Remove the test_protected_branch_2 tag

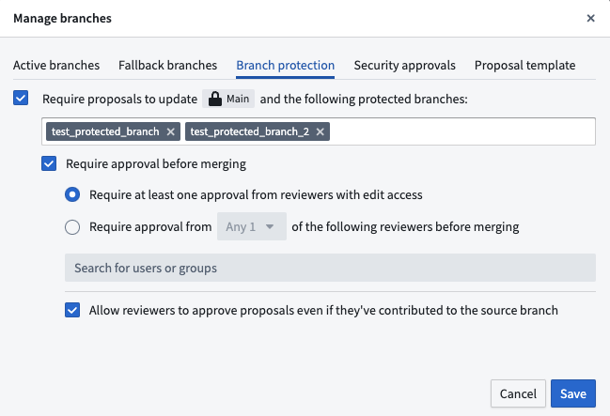[320, 131]
